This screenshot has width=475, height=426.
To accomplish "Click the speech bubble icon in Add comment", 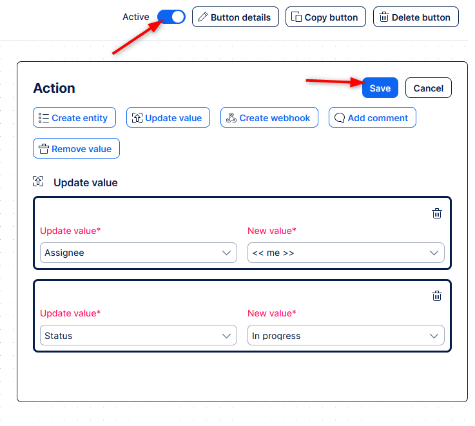I will pyautogui.click(x=340, y=118).
